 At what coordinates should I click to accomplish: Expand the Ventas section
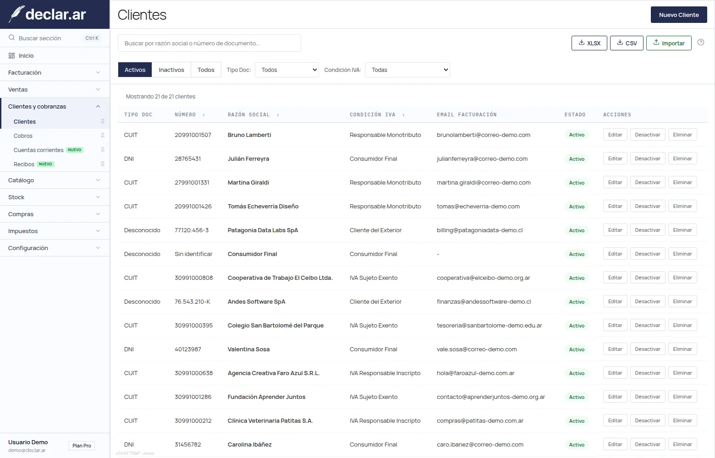55,89
